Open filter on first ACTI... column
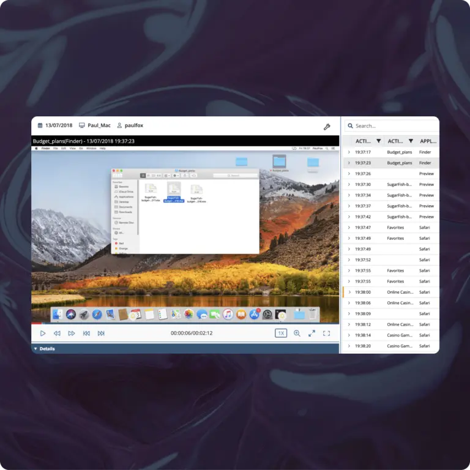 [379, 141]
